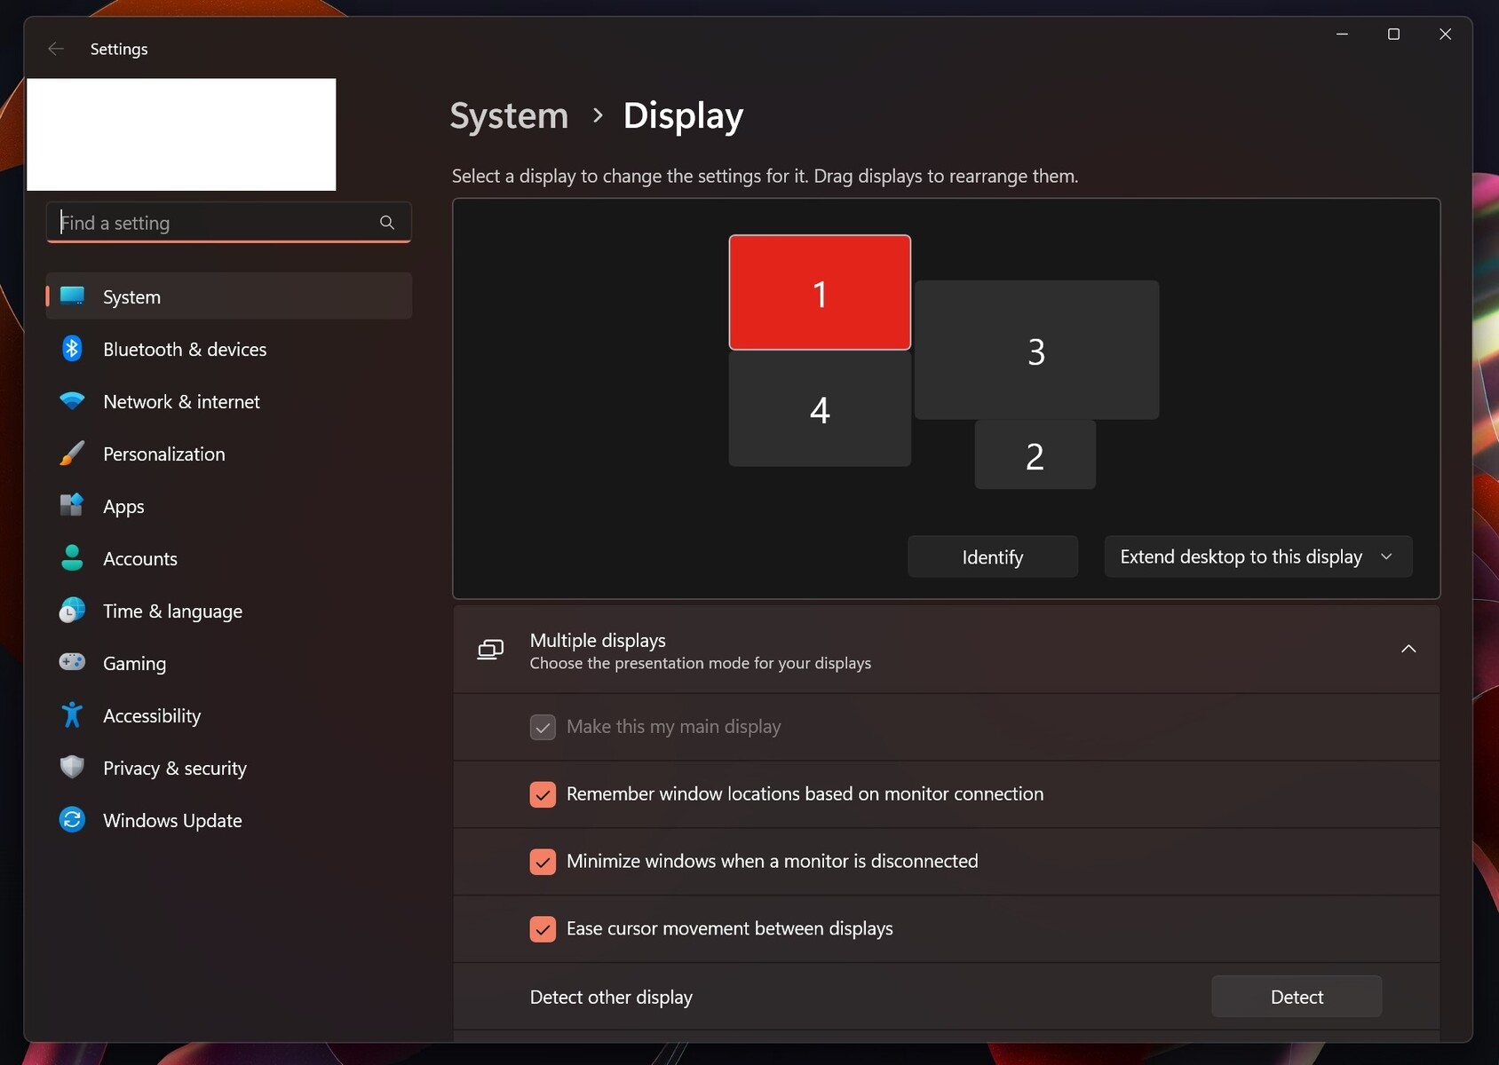Go back using the back arrow
Image resolution: width=1499 pixels, height=1065 pixels.
click(x=56, y=49)
